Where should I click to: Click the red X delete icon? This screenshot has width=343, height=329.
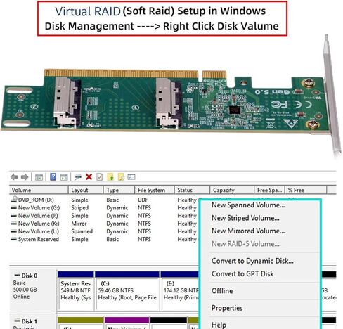89,177
